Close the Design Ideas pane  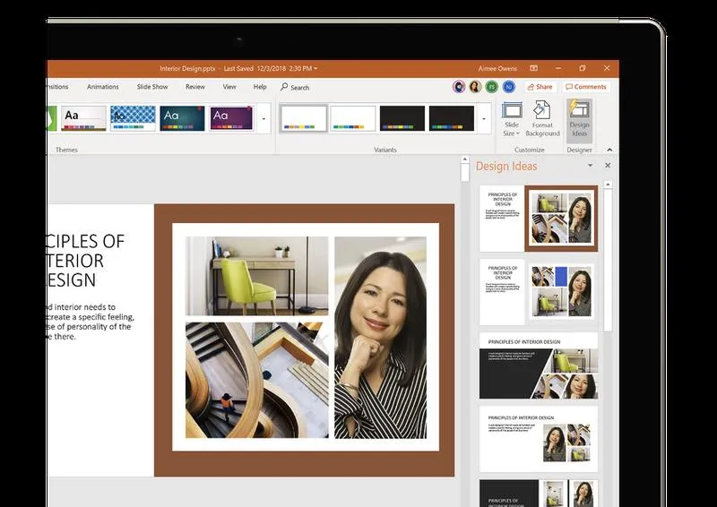coord(608,166)
